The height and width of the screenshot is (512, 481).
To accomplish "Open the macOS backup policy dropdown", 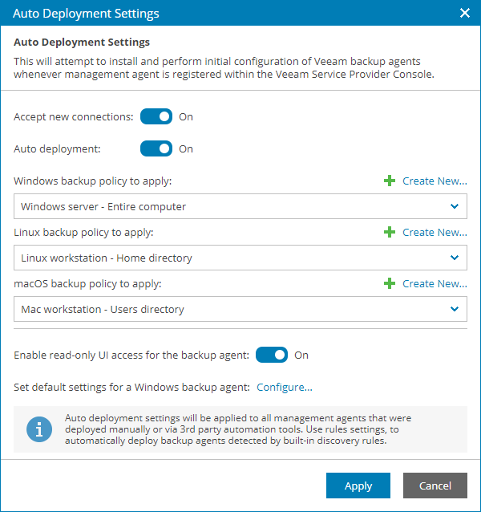I will [x=240, y=309].
